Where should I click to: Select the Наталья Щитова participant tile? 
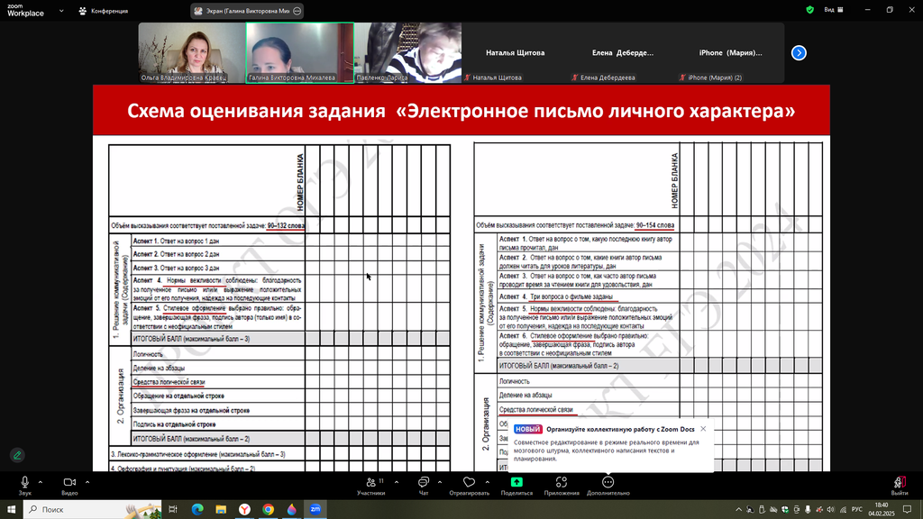515,53
